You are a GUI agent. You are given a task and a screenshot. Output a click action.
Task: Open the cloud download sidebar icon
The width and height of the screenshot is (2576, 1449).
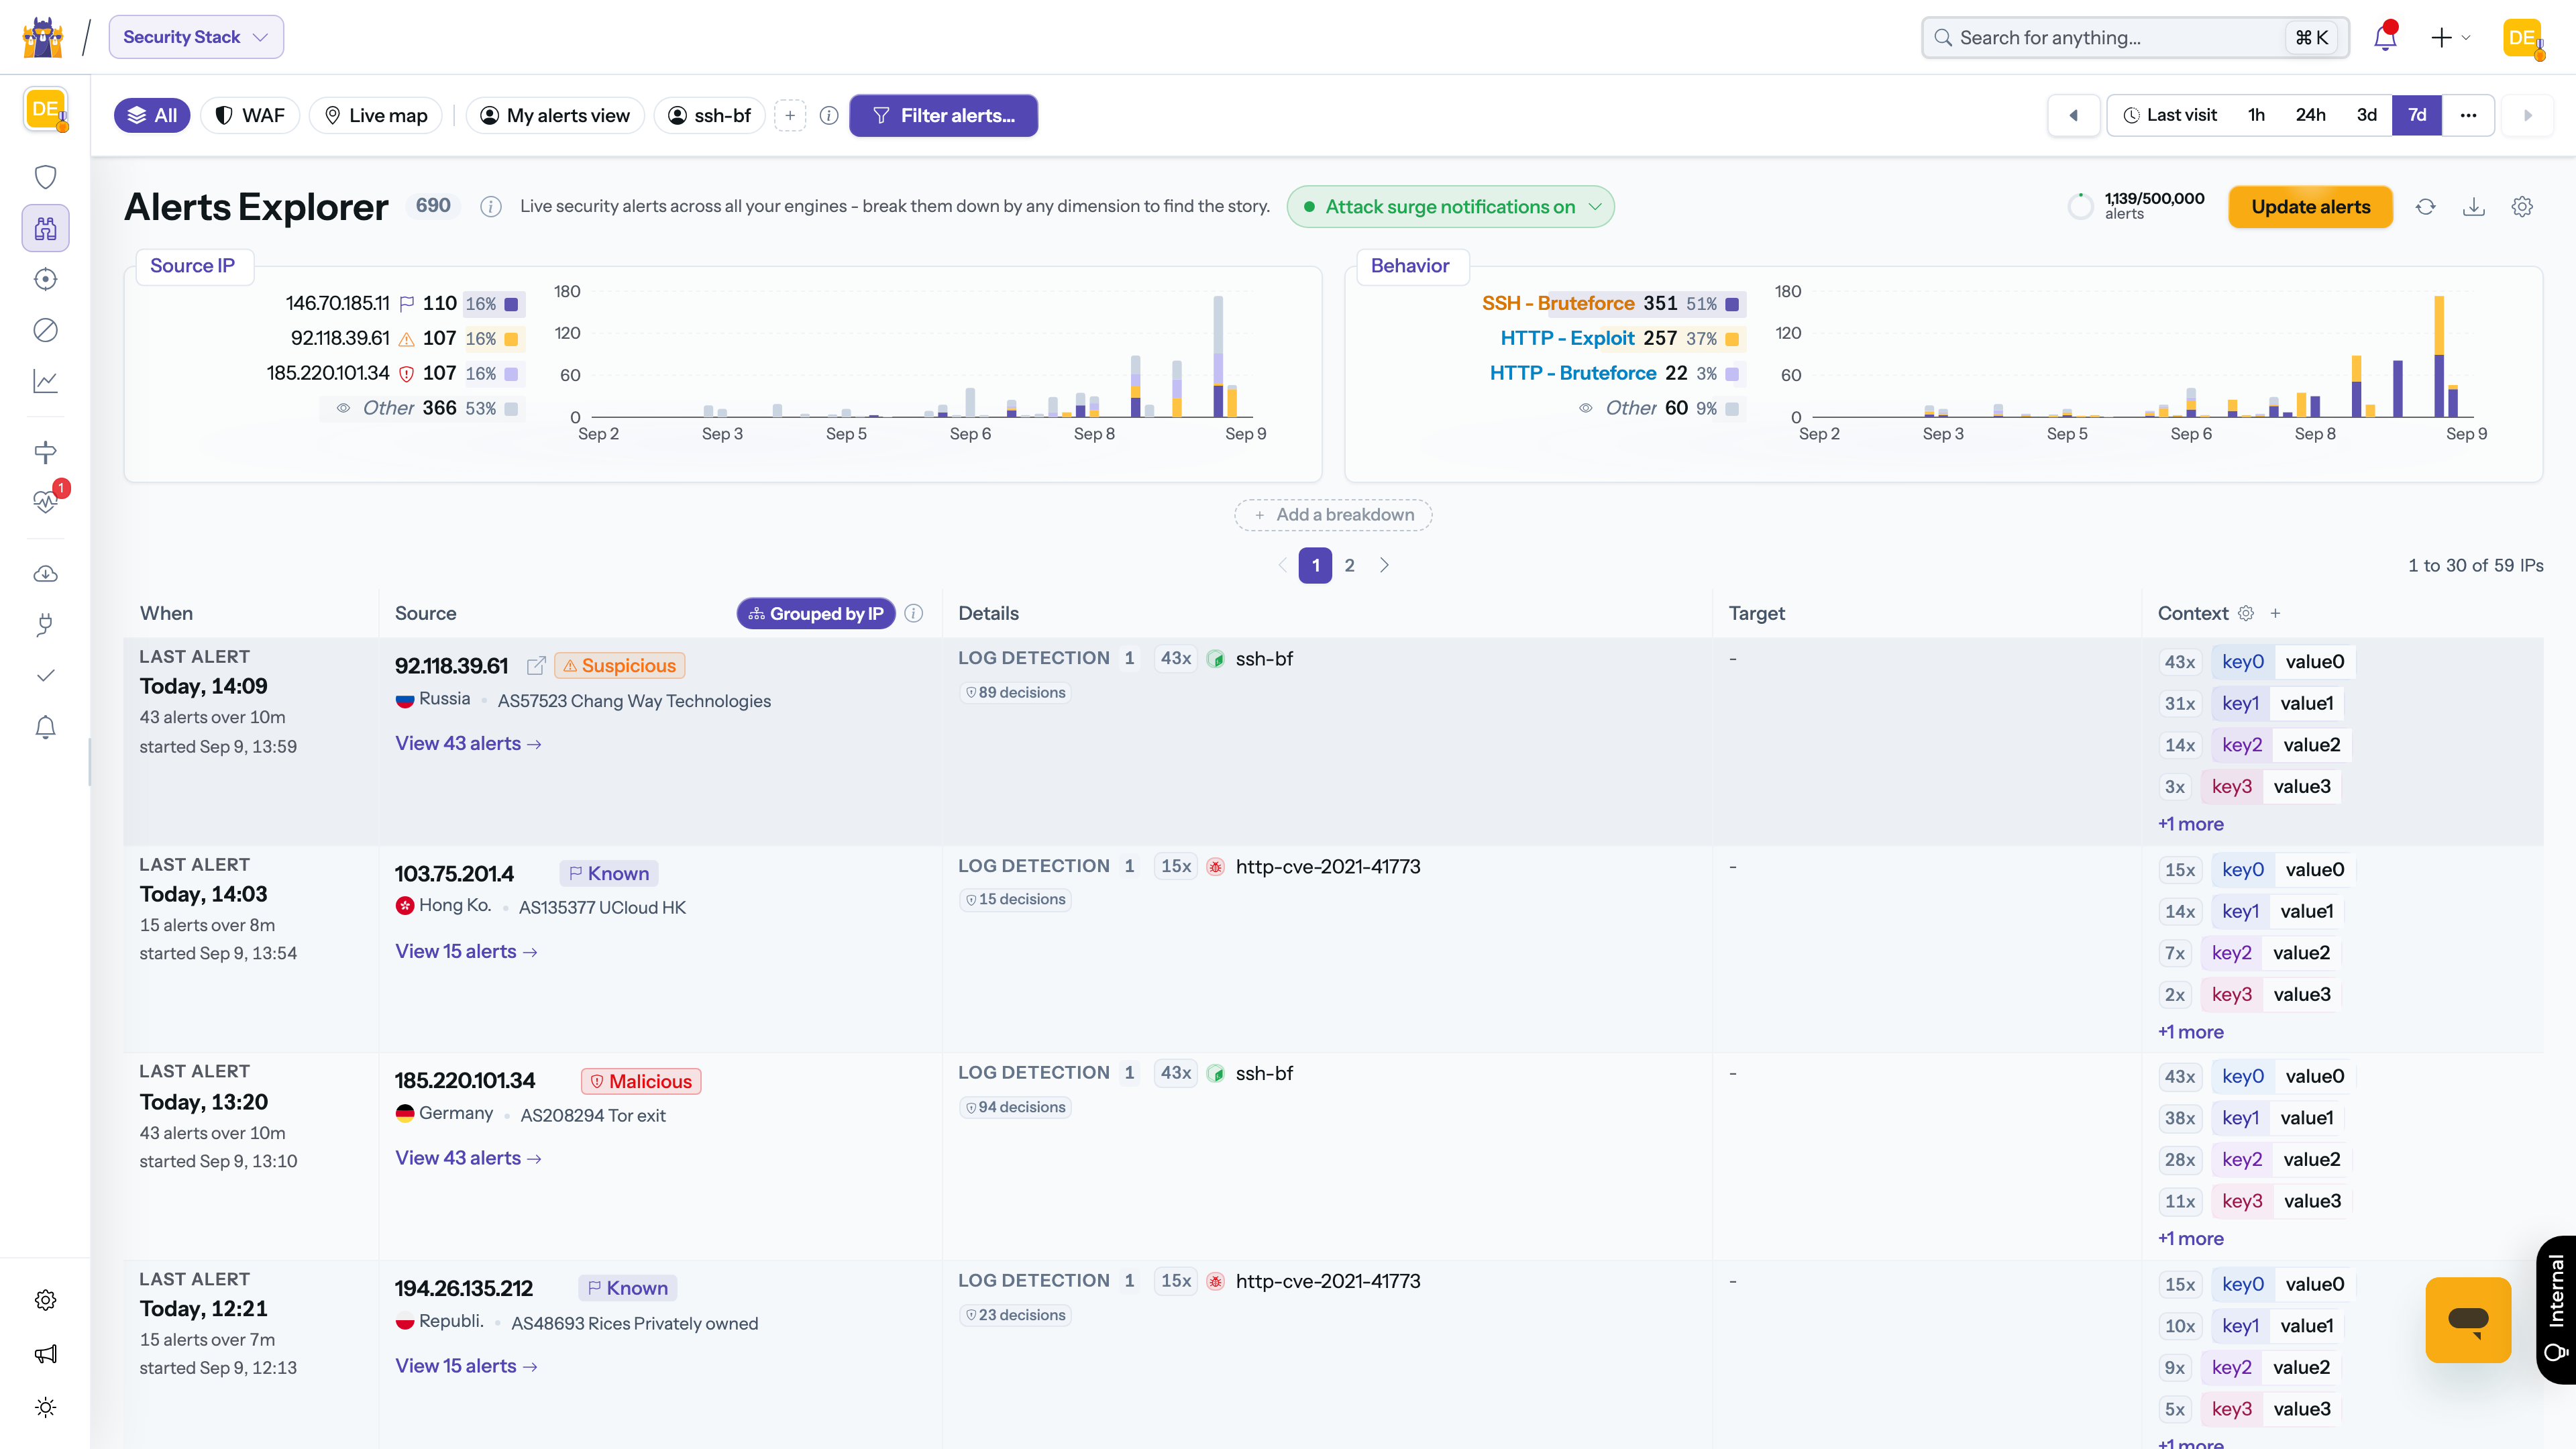pos(45,574)
